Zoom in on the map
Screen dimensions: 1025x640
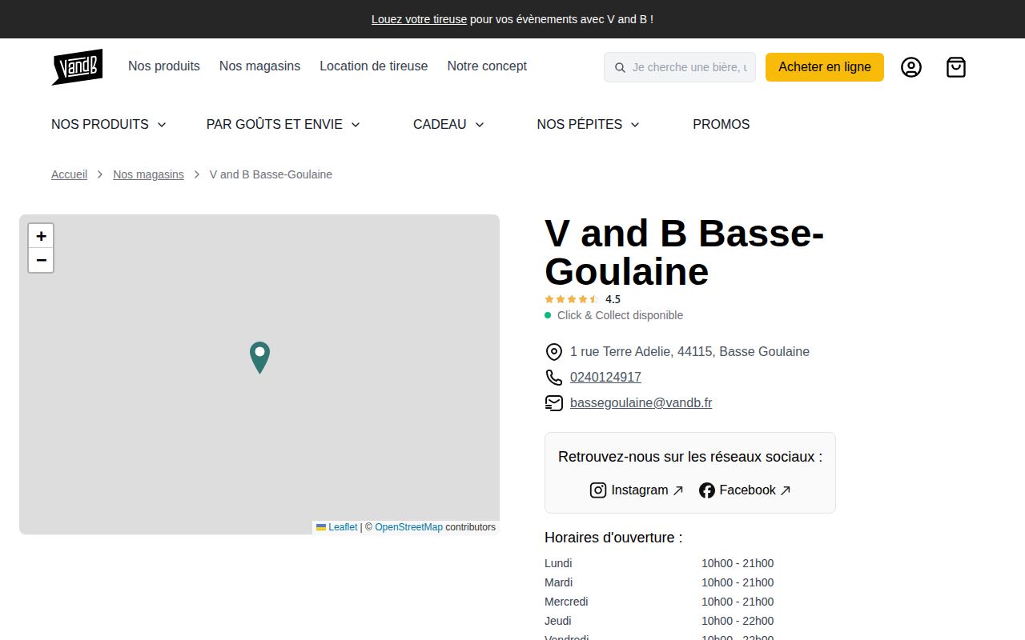click(x=41, y=236)
